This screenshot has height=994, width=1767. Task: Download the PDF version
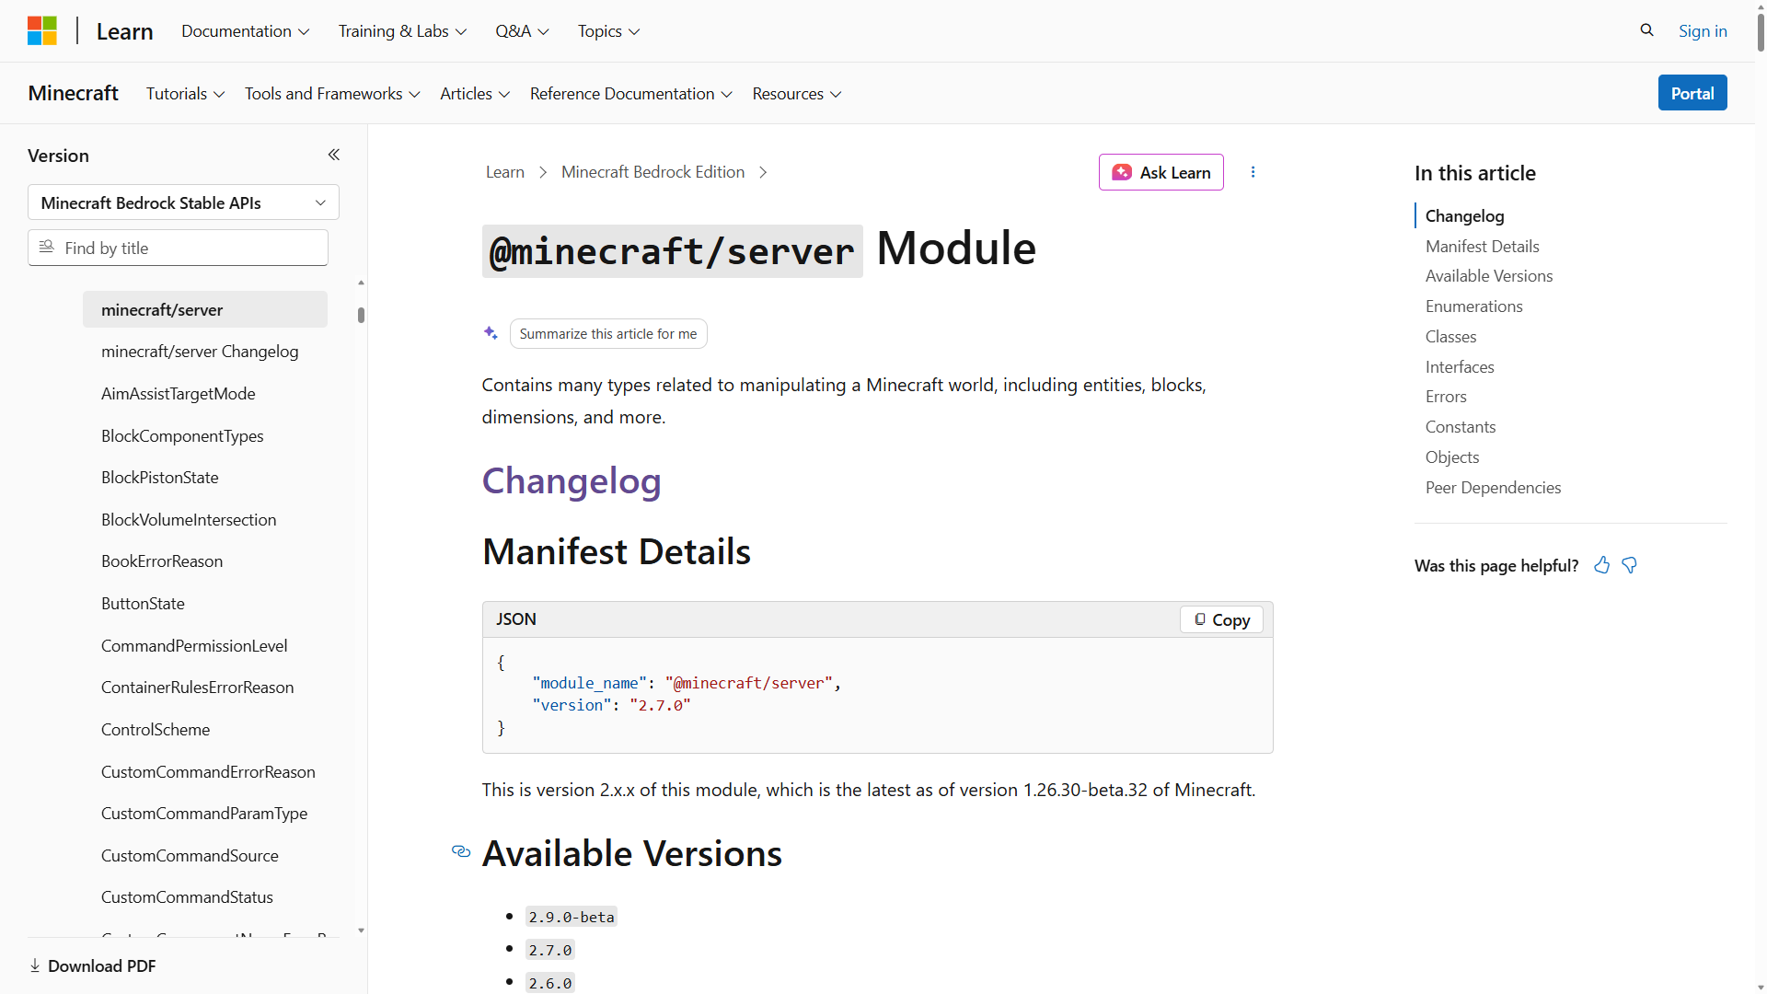coord(92,965)
